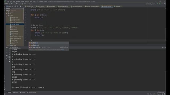Open Event Log in status bar
The image size is (170, 95).
160,92
